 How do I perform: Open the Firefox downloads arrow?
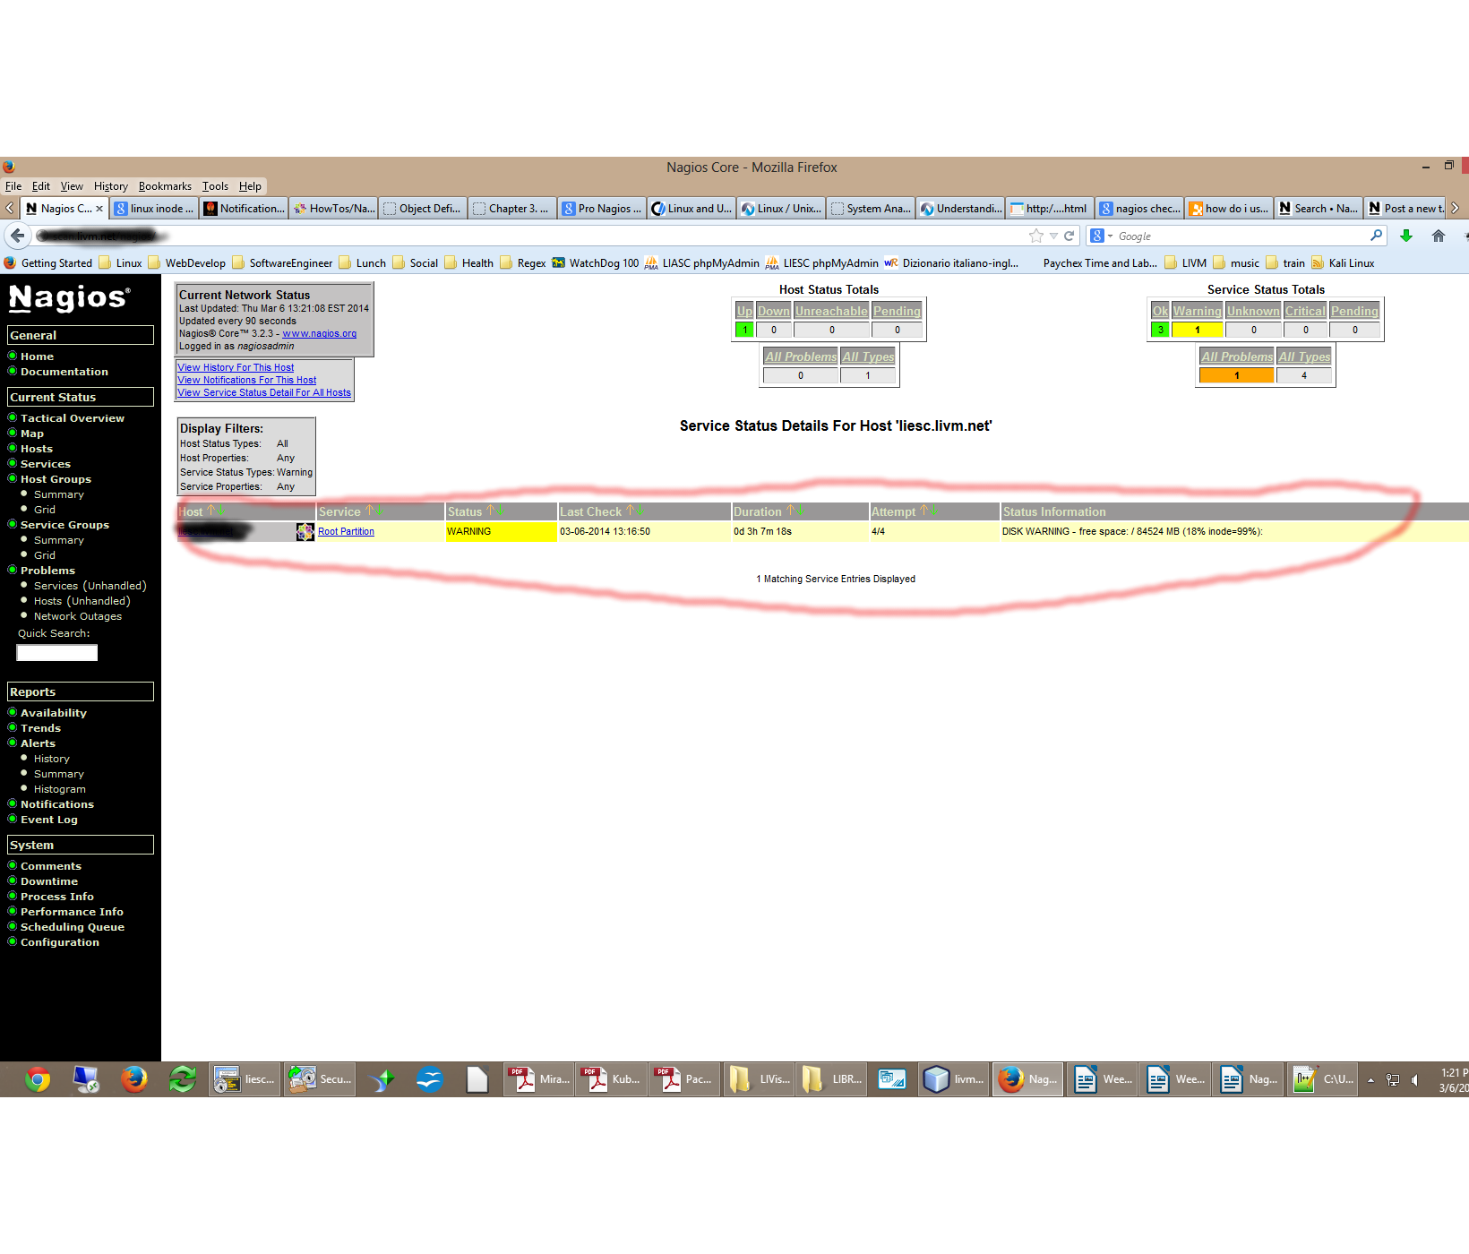1406,236
